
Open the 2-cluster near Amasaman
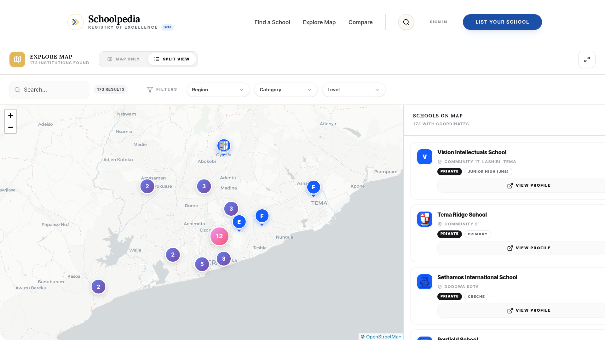click(x=147, y=186)
